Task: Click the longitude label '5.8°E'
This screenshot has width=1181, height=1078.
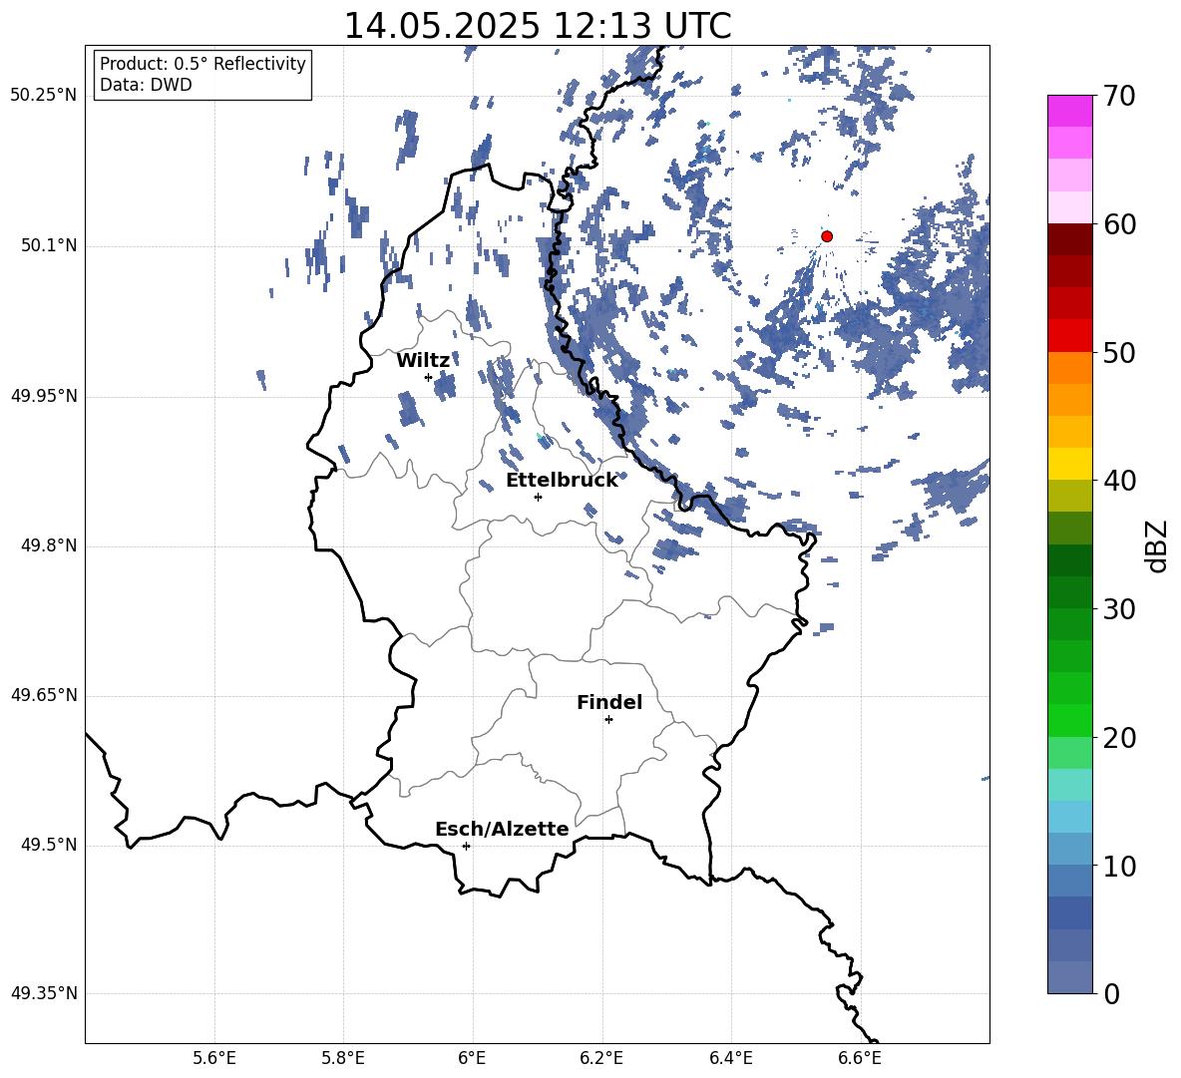Action: click(x=343, y=1058)
